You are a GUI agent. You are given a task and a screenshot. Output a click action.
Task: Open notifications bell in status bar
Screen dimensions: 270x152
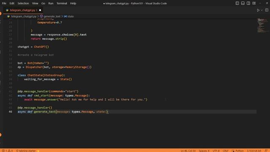coord(266,151)
